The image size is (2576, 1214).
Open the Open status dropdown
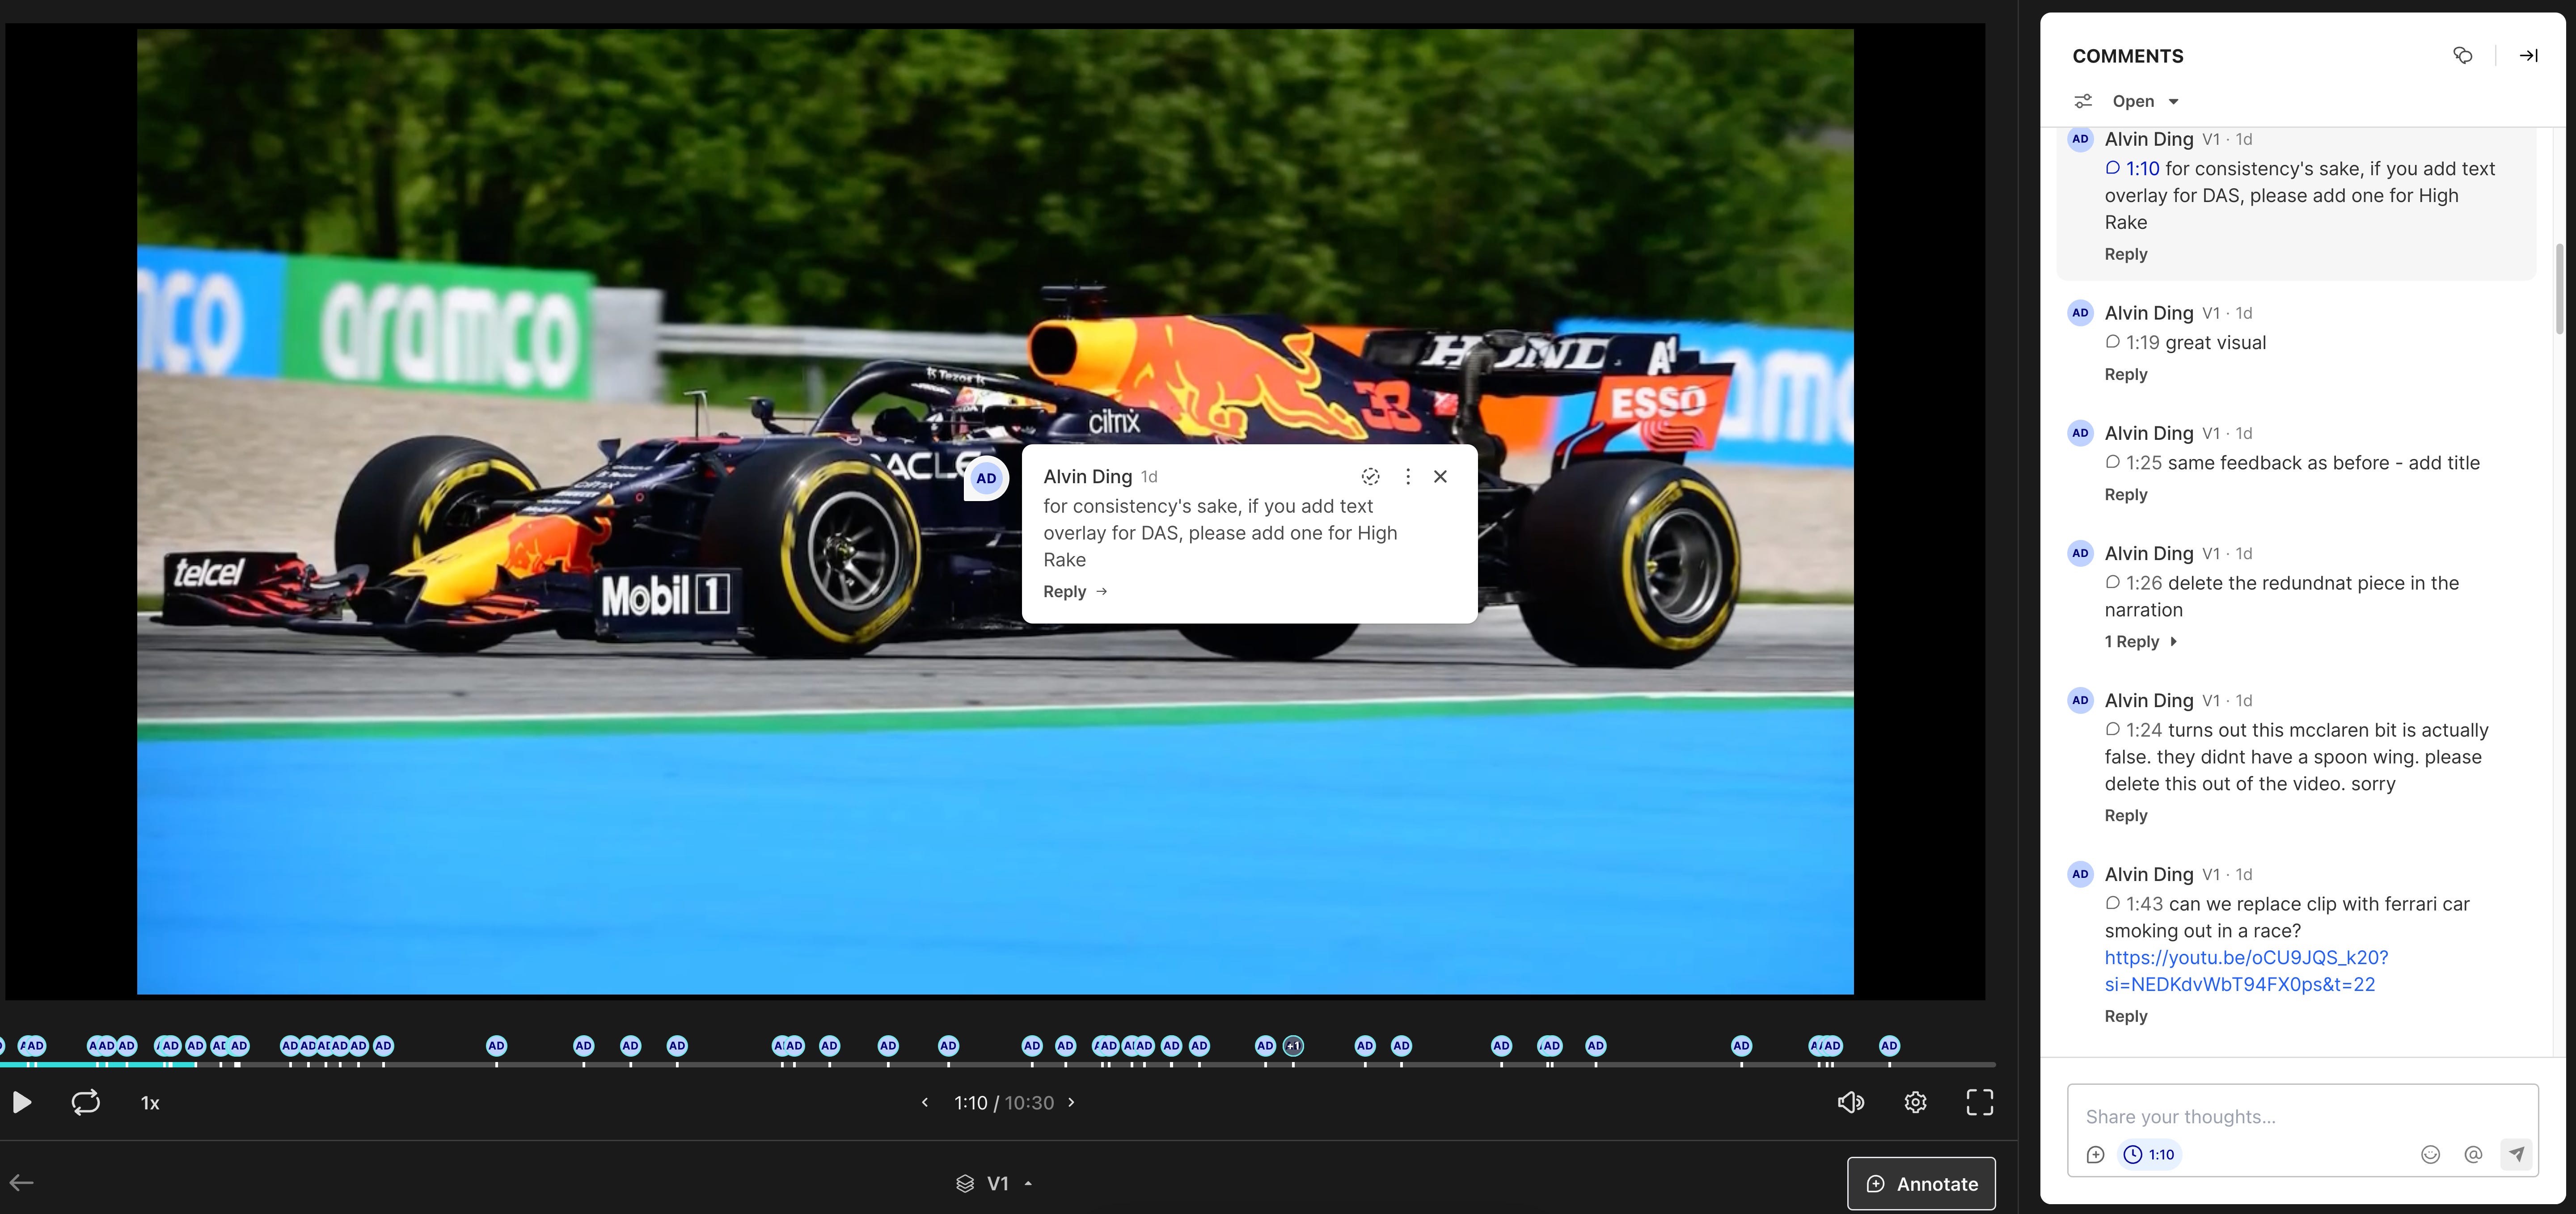click(2145, 101)
